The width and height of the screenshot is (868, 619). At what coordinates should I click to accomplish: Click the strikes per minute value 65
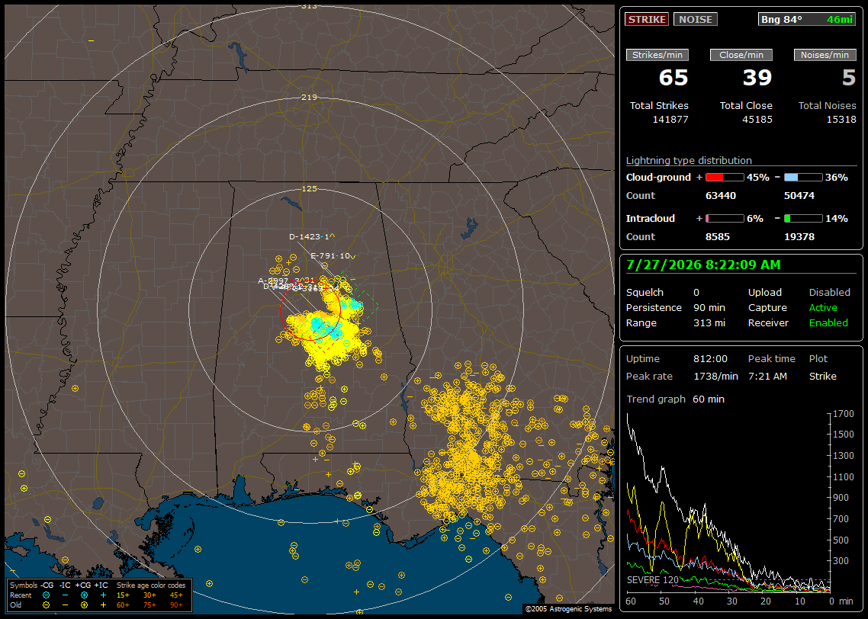click(x=674, y=78)
